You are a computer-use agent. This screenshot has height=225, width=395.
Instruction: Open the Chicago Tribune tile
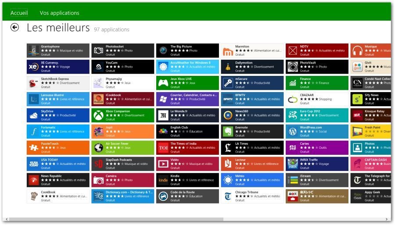pos(252,196)
